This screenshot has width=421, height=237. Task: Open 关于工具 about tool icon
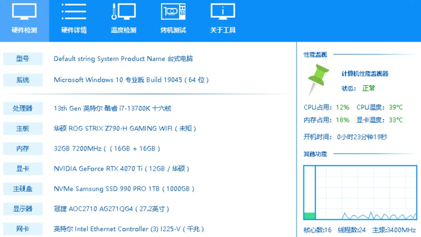[223, 19]
